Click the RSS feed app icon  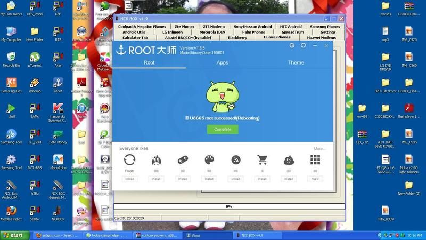[x=235, y=159]
